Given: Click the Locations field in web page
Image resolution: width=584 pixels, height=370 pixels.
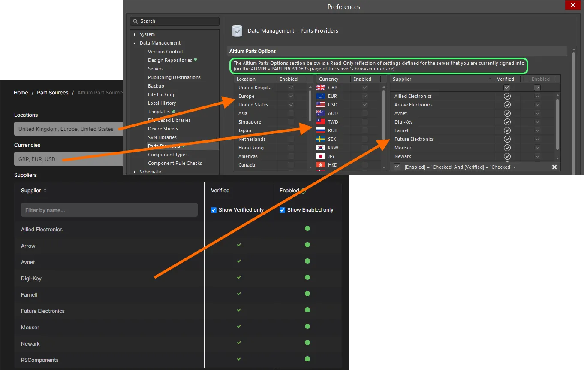Looking at the screenshot, I should click(x=69, y=129).
